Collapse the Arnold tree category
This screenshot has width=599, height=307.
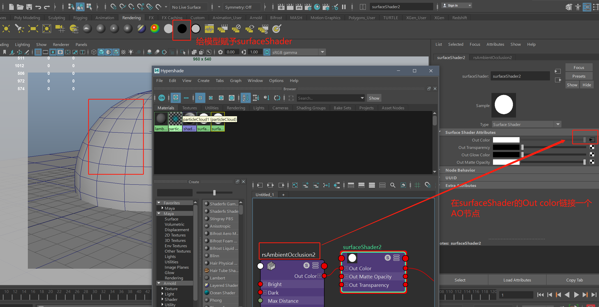click(159, 283)
